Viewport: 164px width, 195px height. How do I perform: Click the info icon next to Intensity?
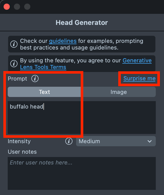point(69,141)
